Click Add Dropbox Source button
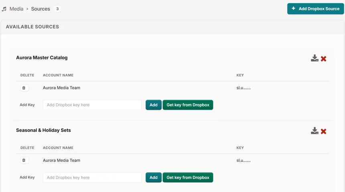 316,9
